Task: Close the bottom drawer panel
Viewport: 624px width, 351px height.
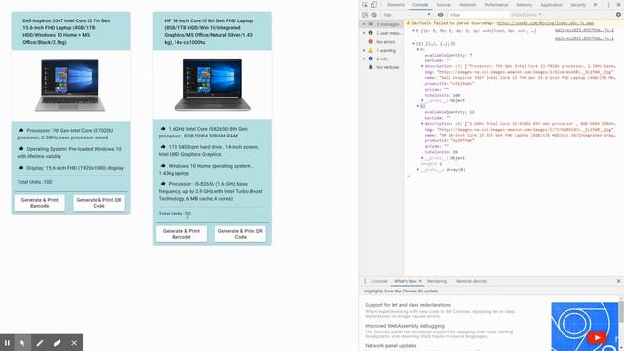Action: pos(618,281)
